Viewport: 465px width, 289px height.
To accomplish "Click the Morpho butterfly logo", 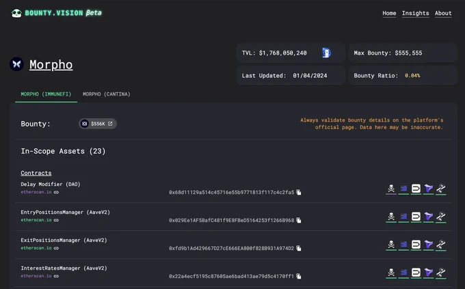I will (x=16, y=64).
